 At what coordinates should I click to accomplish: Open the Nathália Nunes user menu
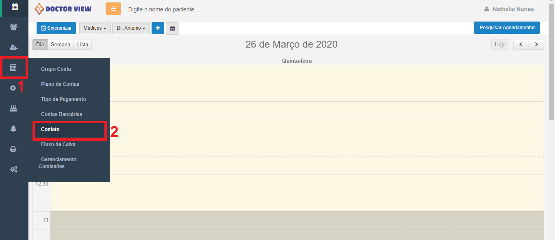point(509,9)
